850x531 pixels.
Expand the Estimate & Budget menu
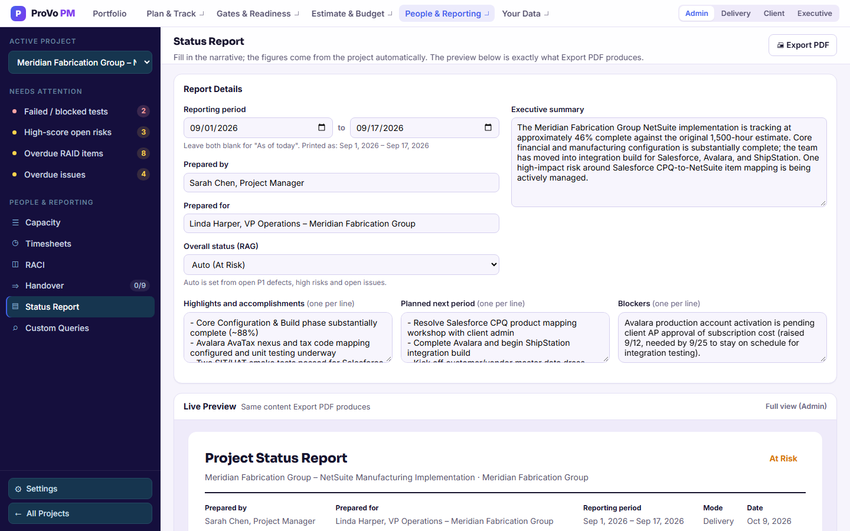352,14
